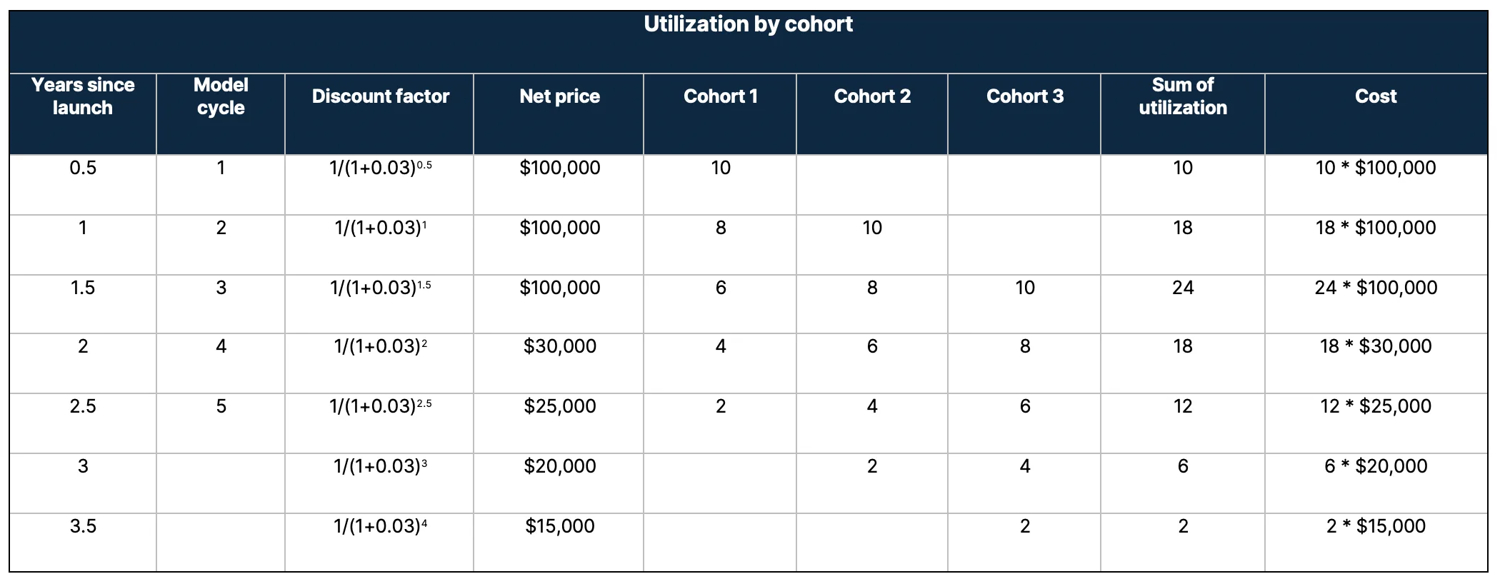
Task: Click the Sum of utilization header
Action: coord(1183,96)
